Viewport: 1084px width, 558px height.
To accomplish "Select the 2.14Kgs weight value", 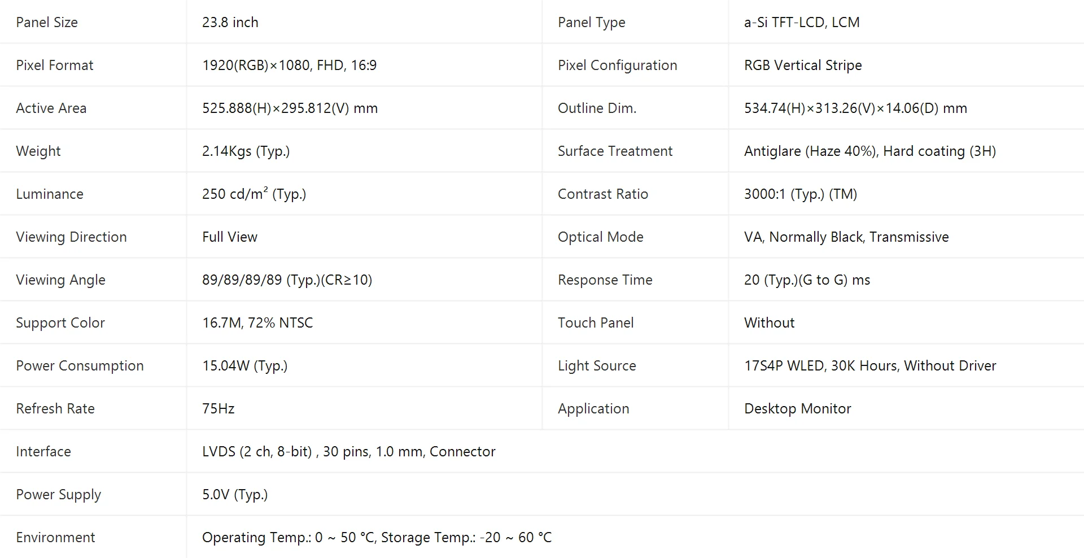I will [x=246, y=151].
